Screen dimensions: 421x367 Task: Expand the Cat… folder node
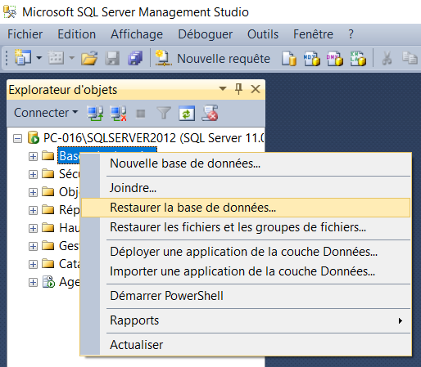pos(33,265)
